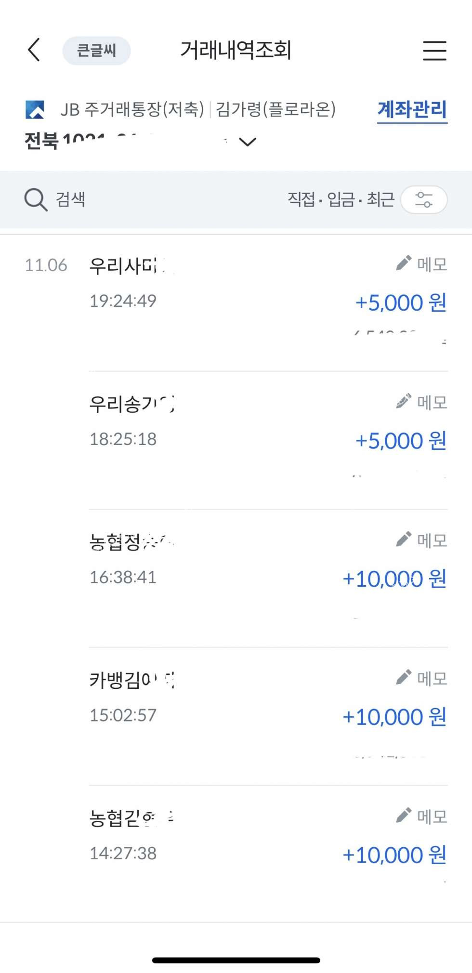This screenshot has height=973, width=472.
Task: Open the hamburger menu icon
Action: (434, 50)
